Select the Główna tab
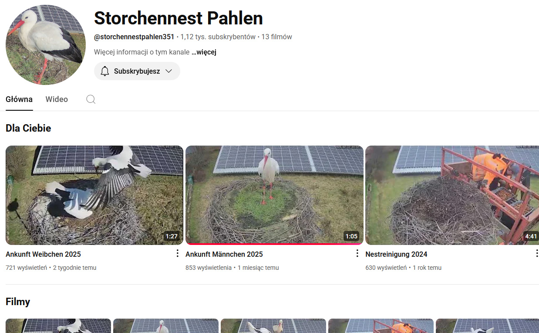539x333 pixels. pos(19,99)
